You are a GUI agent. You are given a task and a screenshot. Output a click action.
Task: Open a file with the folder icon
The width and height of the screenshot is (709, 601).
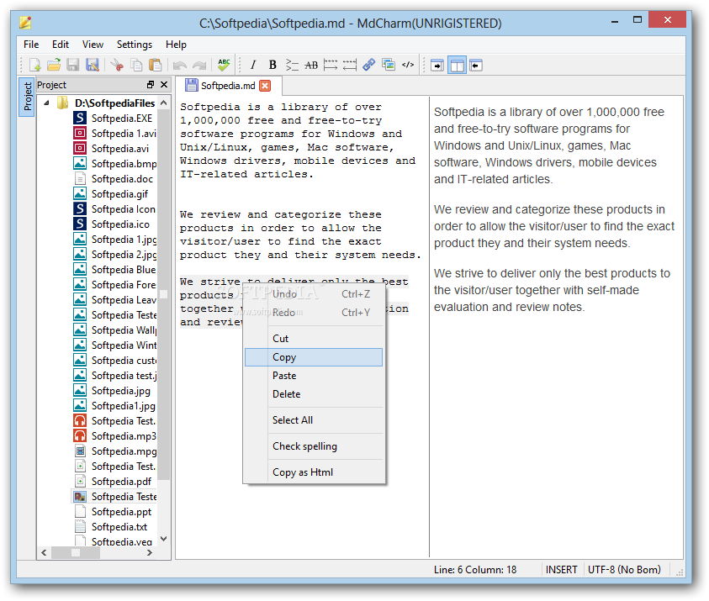[54, 65]
